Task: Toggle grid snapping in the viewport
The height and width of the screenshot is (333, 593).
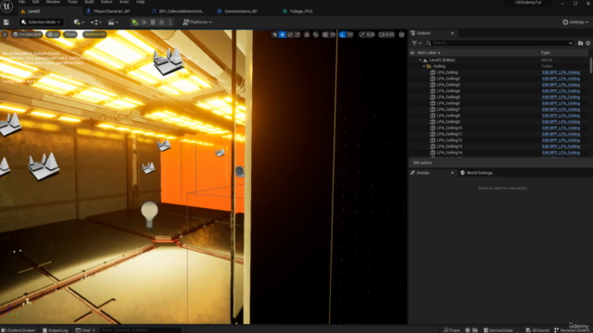Action: pos(325,35)
